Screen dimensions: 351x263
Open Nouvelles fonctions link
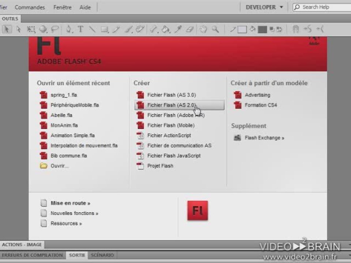coord(69,213)
